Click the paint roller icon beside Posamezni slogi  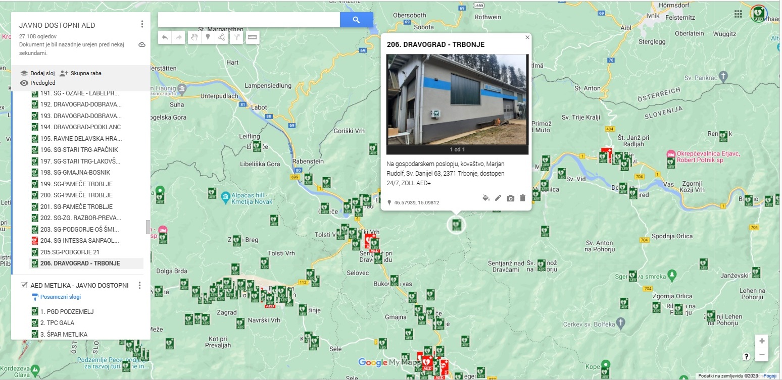tap(35, 297)
